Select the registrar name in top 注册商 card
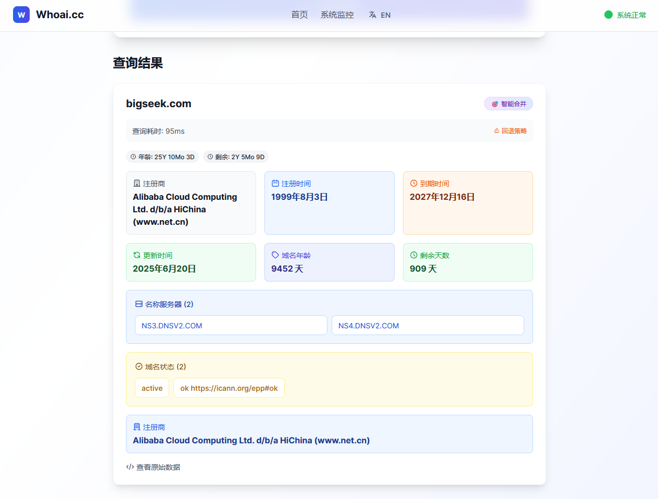 pos(185,209)
